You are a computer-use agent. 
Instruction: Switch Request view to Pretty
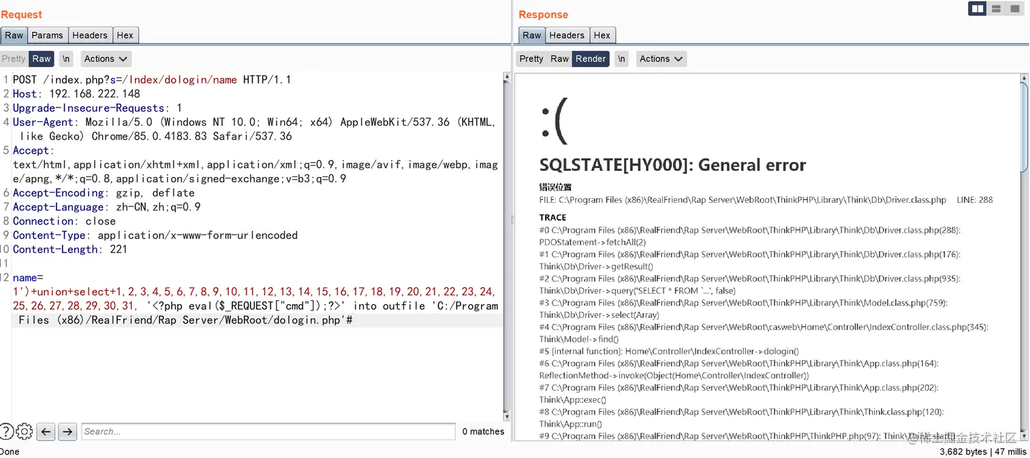(14, 59)
